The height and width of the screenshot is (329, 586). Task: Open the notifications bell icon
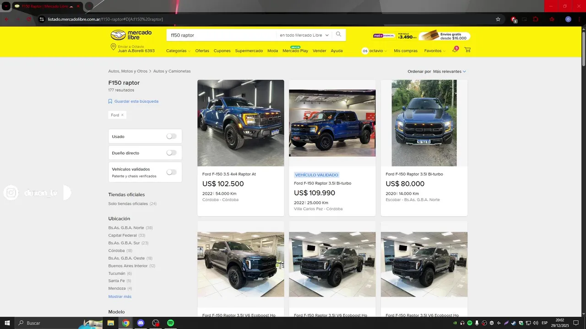point(455,50)
